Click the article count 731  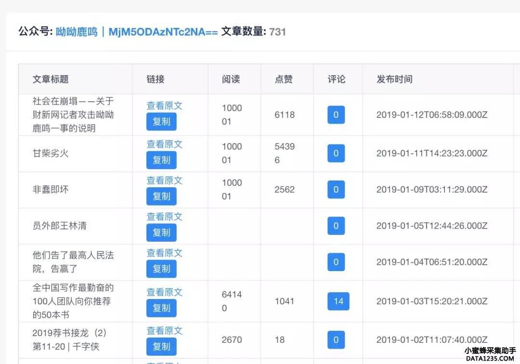(278, 32)
